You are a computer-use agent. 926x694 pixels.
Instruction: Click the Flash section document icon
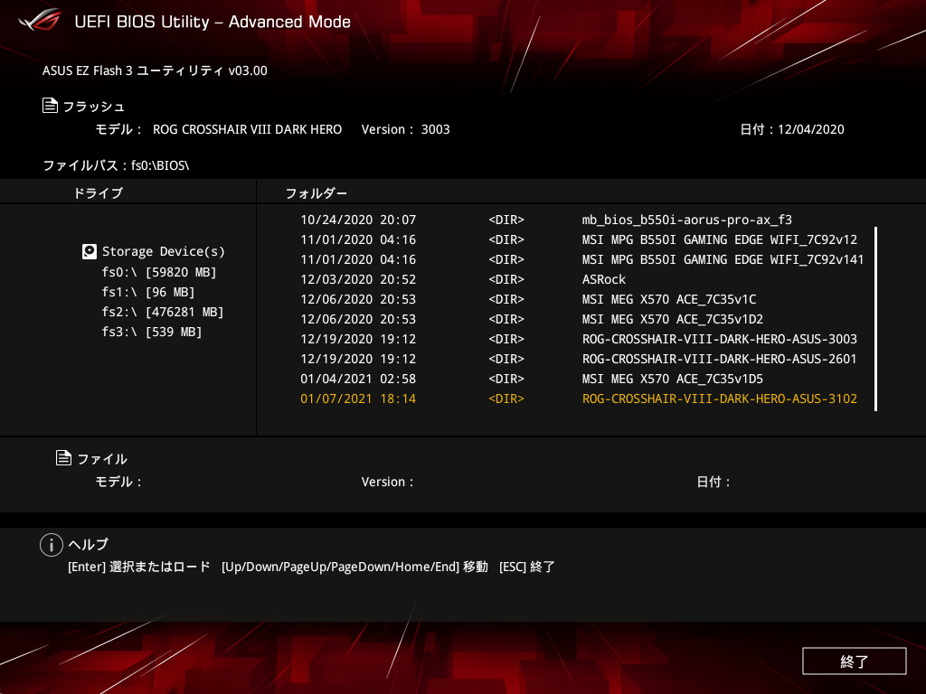(51, 106)
